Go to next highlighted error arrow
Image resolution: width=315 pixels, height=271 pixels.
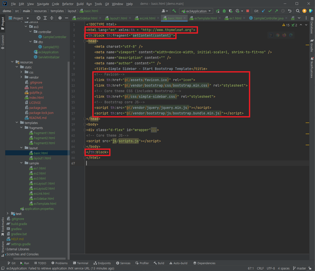(x=306, y=25)
